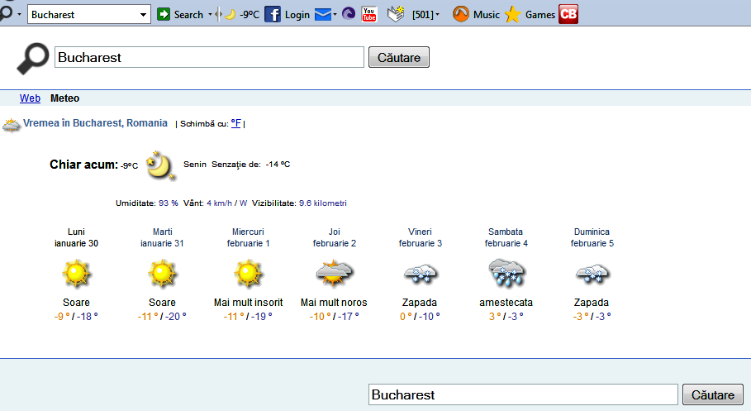The height and width of the screenshot is (411, 751).
Task: Click the main Bucharest search field
Action: tap(209, 57)
